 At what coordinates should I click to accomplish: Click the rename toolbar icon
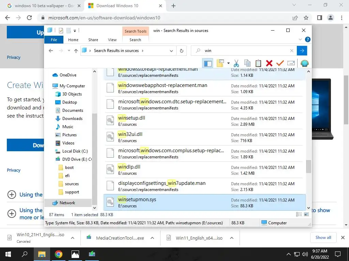click(291, 63)
